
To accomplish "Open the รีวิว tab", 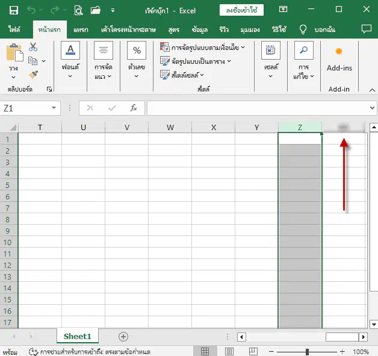I will 224,30.
